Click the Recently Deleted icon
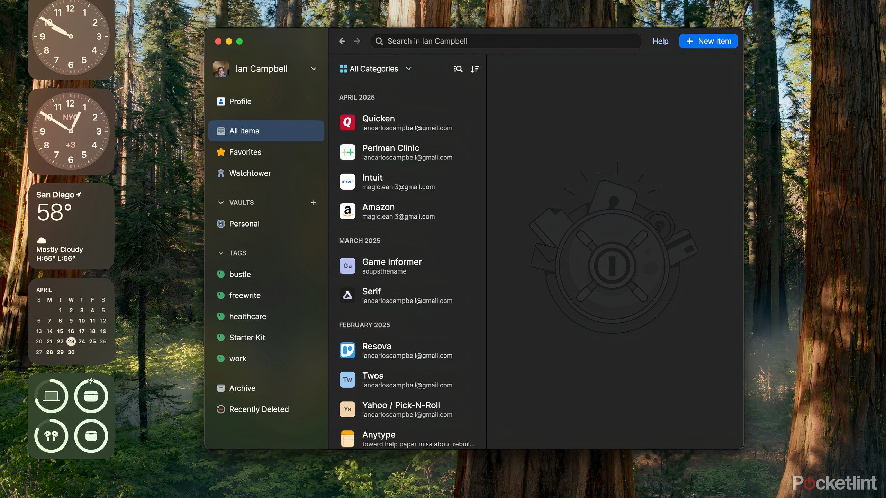Screen dimensions: 886x498 point(221,409)
